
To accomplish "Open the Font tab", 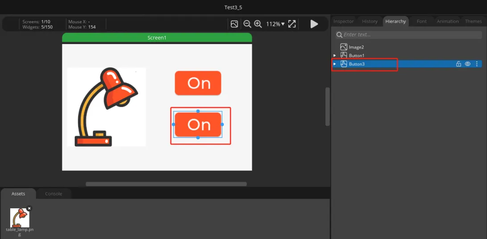I will 422,21.
